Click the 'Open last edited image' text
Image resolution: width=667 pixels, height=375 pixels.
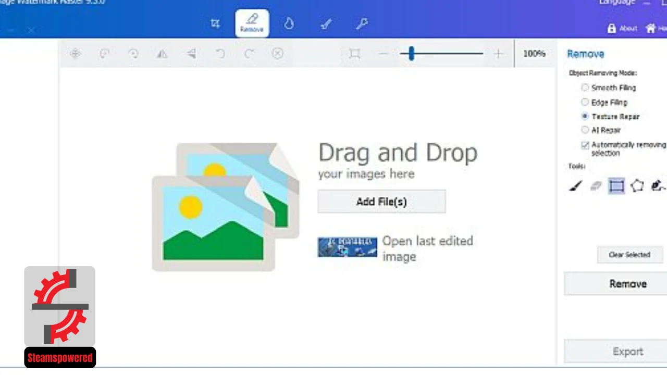(427, 248)
